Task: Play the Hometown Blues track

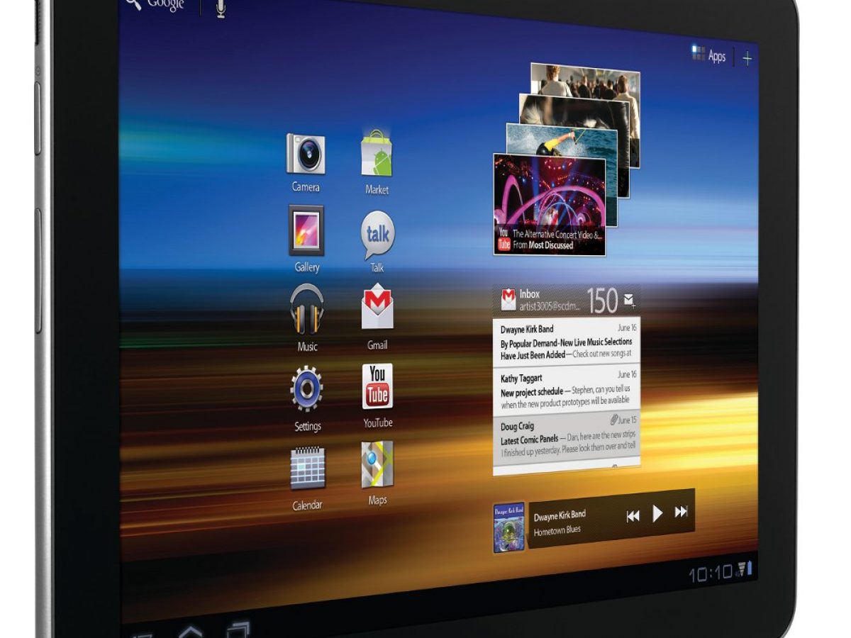Action: (x=657, y=513)
